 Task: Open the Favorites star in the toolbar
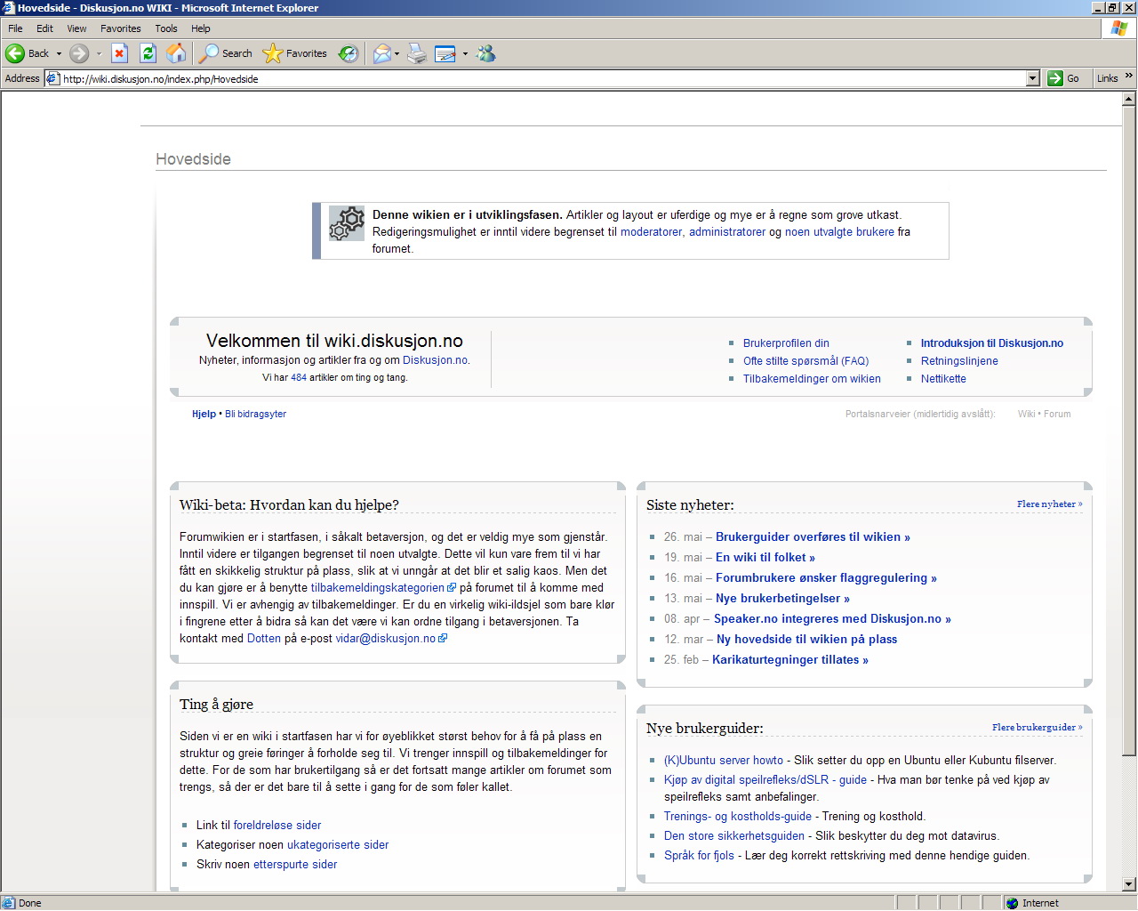[x=295, y=53]
